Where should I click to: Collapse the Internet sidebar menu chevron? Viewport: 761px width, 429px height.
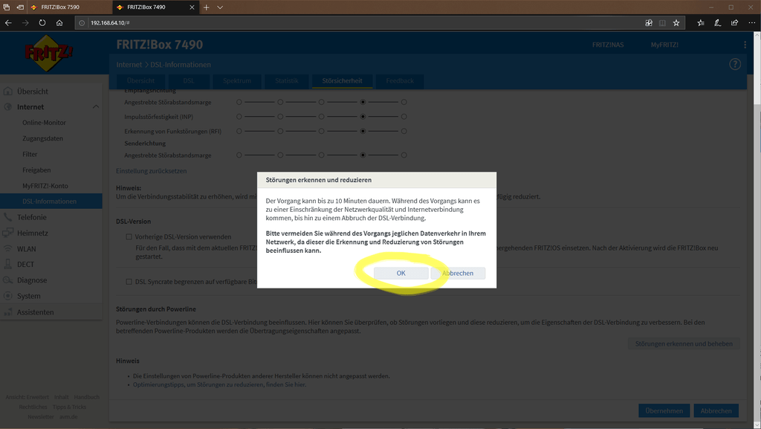point(96,107)
